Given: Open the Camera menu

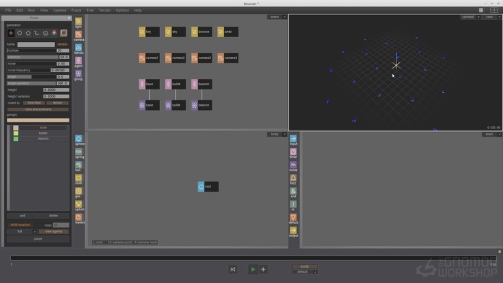Looking at the screenshot, I should [x=60, y=10].
